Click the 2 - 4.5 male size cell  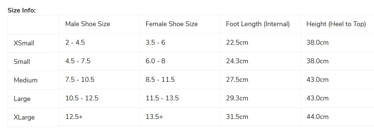pyautogui.click(x=75, y=43)
